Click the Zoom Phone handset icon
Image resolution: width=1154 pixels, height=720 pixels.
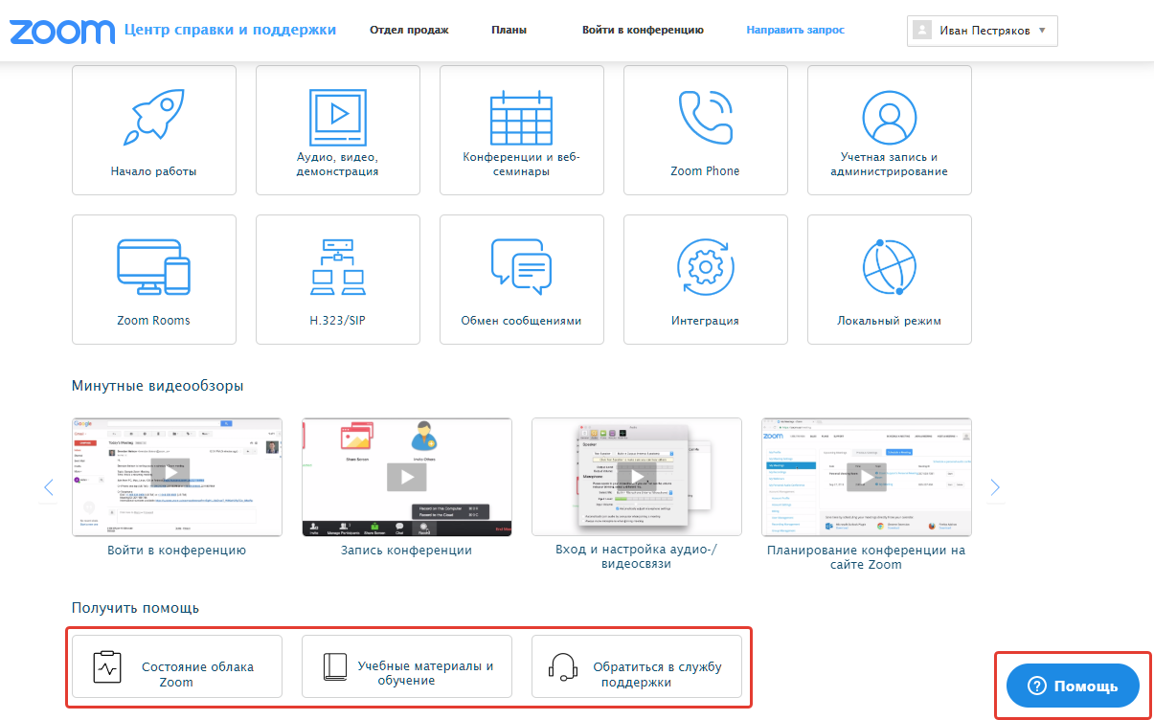[705, 114]
